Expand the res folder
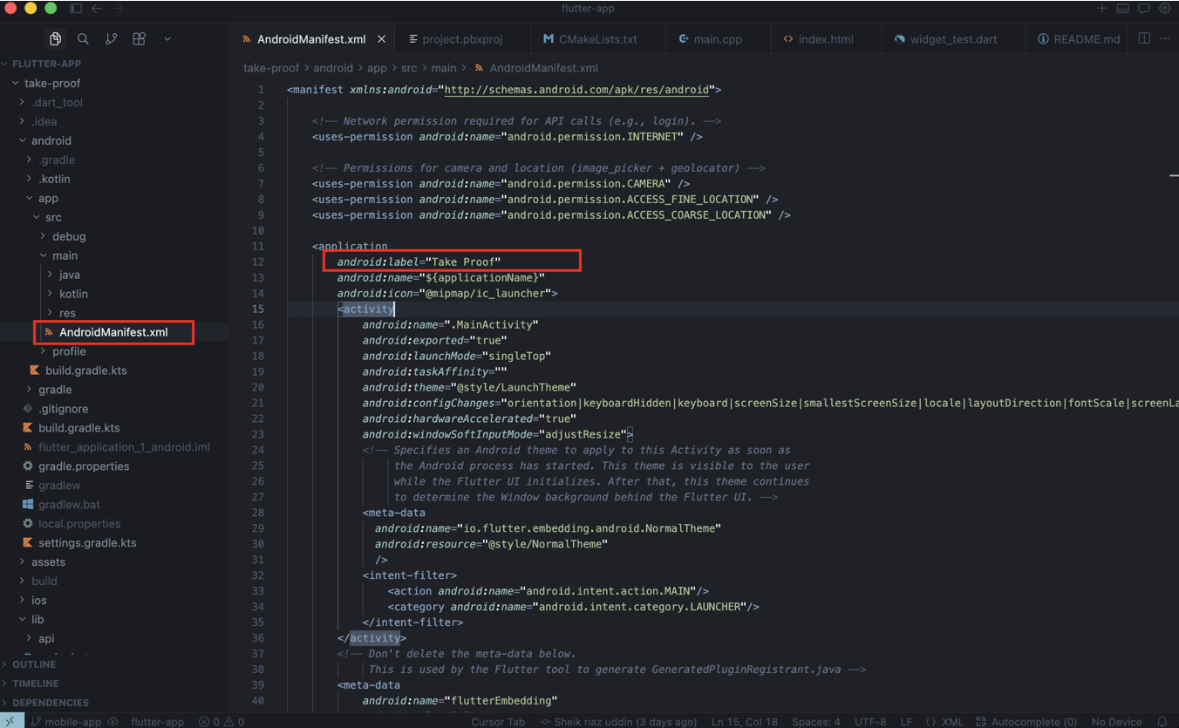The image size is (1179, 728). [x=114, y=313]
